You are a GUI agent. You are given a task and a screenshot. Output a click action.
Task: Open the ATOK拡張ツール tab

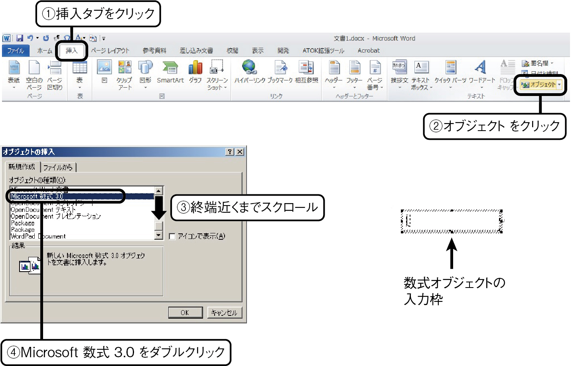click(323, 51)
